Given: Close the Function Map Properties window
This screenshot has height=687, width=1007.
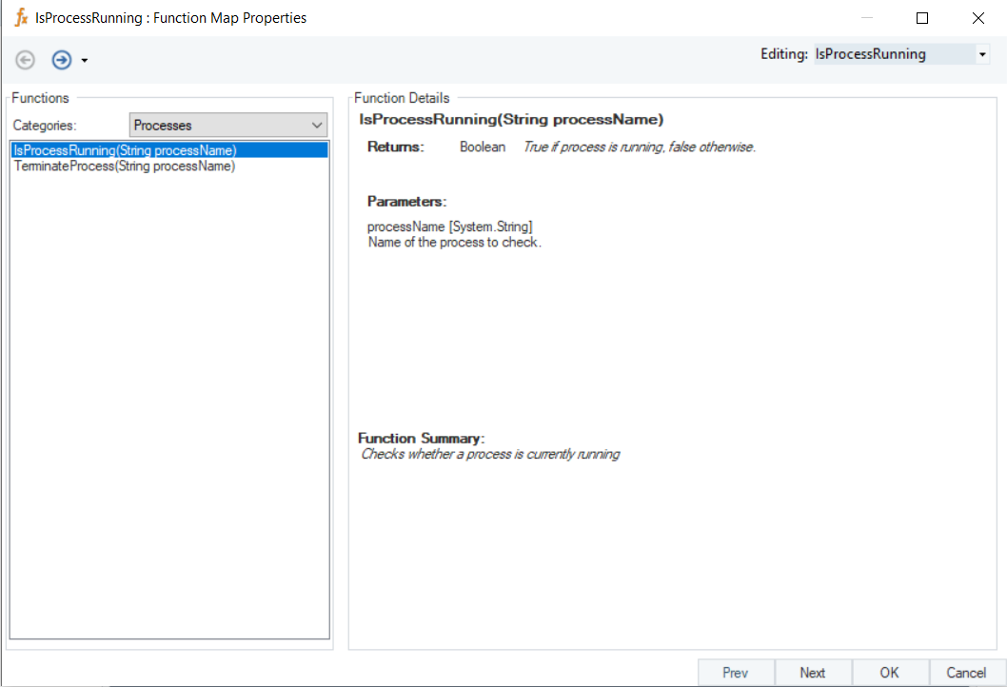Looking at the screenshot, I should [978, 18].
